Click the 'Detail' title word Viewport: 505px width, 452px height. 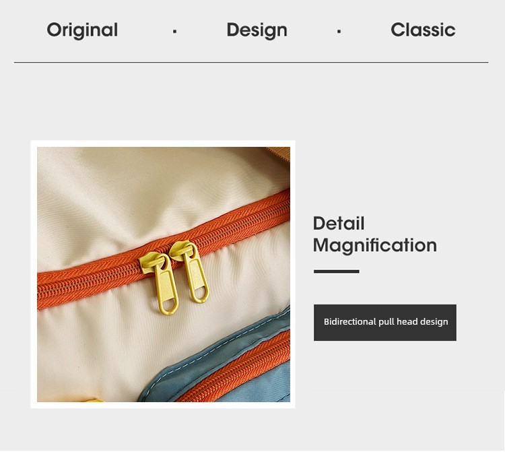point(339,223)
